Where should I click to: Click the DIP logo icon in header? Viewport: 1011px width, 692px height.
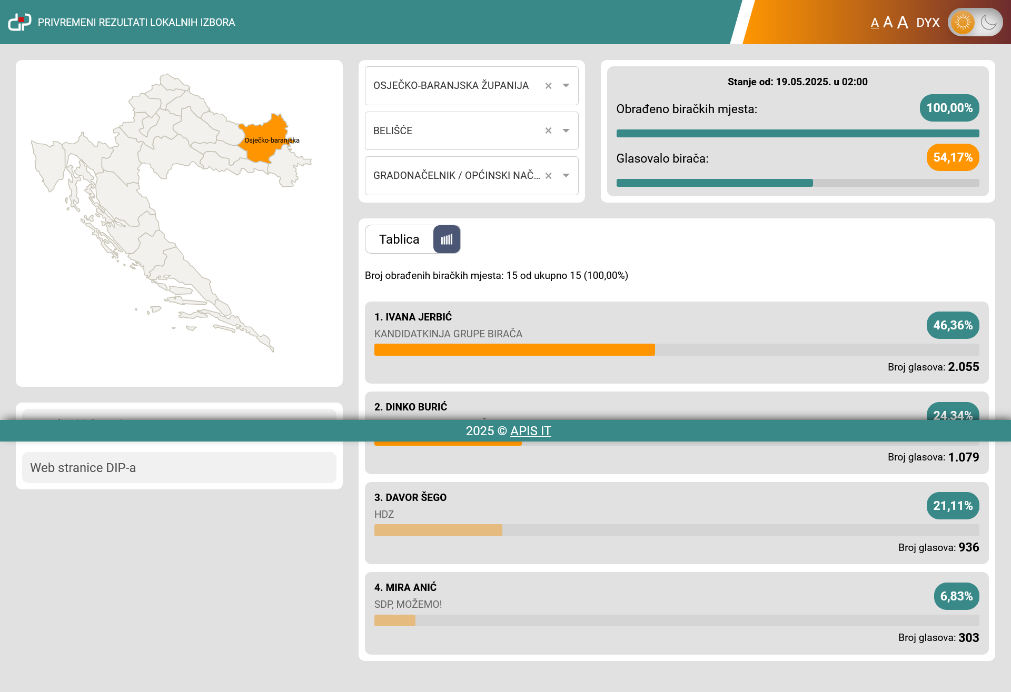coord(19,22)
